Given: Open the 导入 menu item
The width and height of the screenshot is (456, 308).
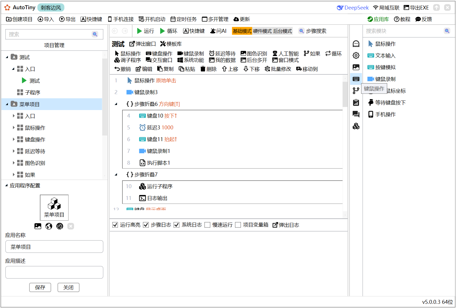Looking at the screenshot, I should click(x=46, y=19).
